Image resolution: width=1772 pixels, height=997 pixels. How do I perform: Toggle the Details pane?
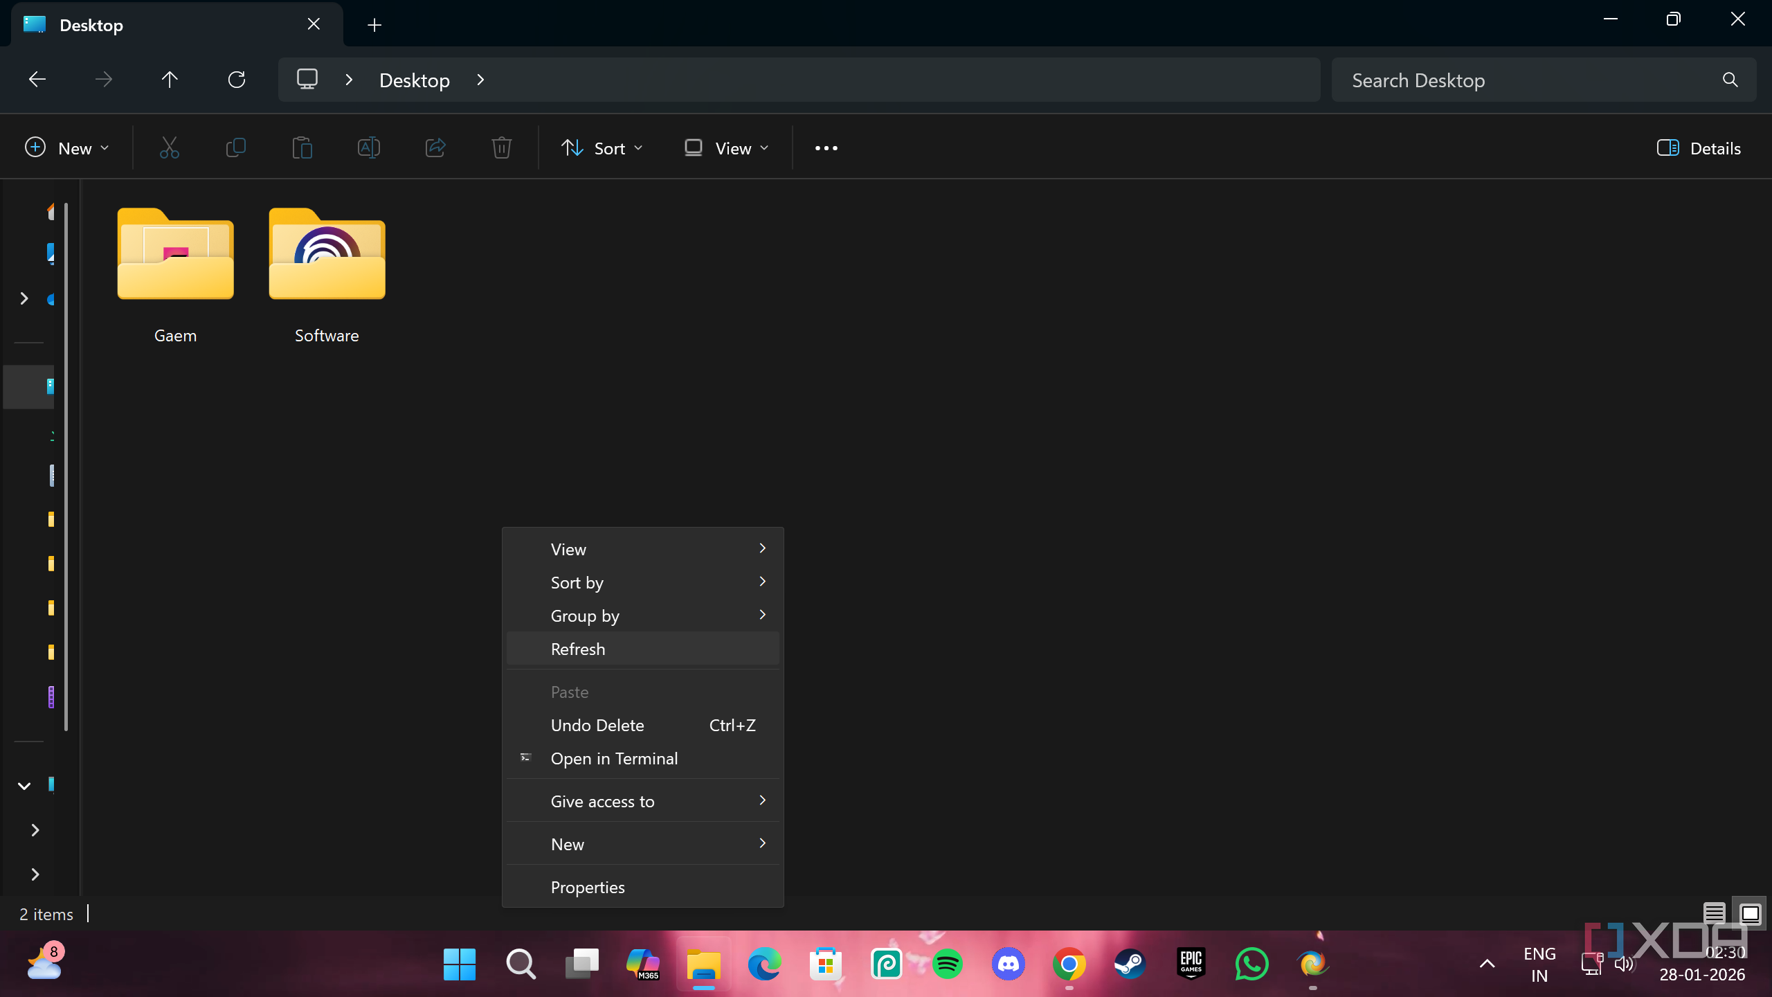(x=1699, y=148)
